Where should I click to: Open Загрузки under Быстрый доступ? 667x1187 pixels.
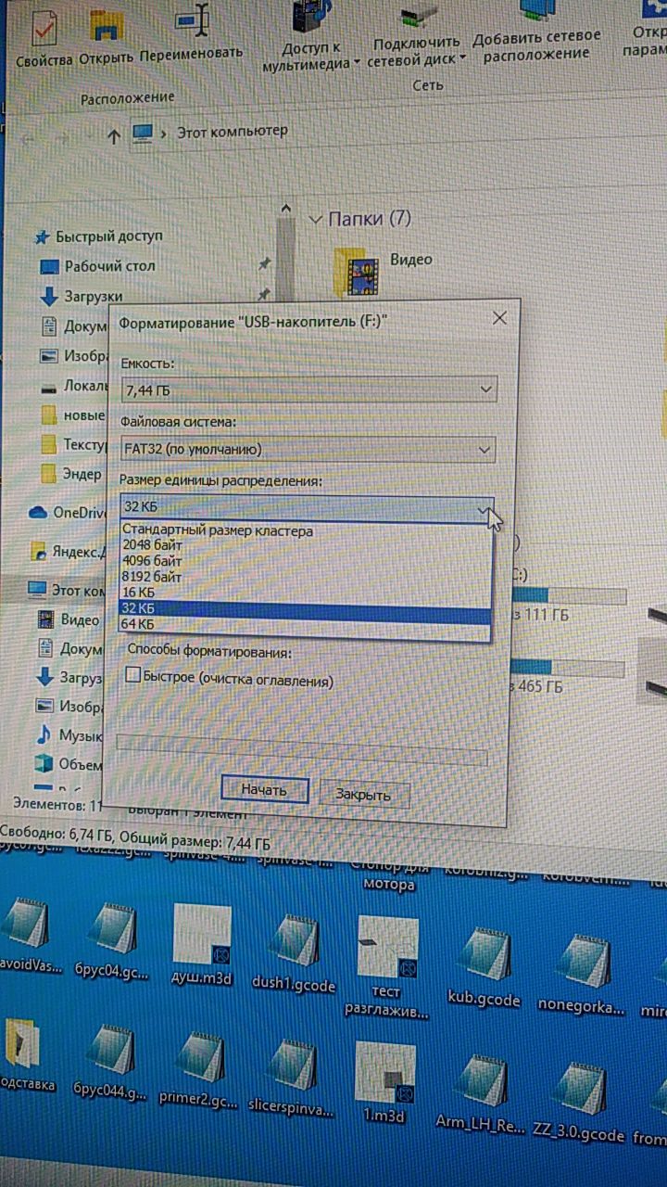click(82, 297)
